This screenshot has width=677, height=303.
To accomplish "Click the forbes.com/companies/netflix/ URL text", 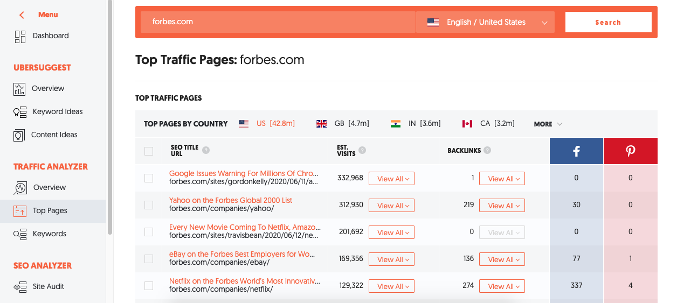I will (x=221, y=290).
